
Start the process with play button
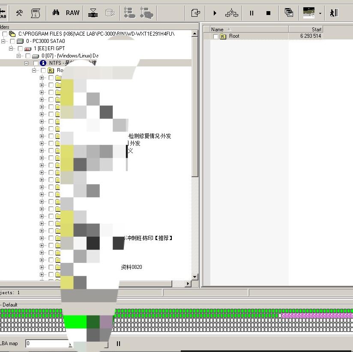click(215, 13)
